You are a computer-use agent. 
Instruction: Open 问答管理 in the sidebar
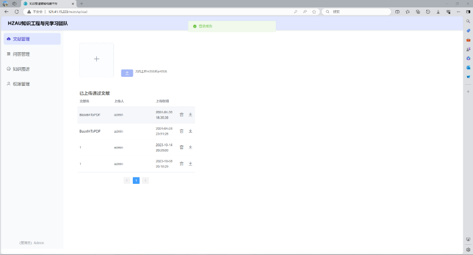[21, 54]
